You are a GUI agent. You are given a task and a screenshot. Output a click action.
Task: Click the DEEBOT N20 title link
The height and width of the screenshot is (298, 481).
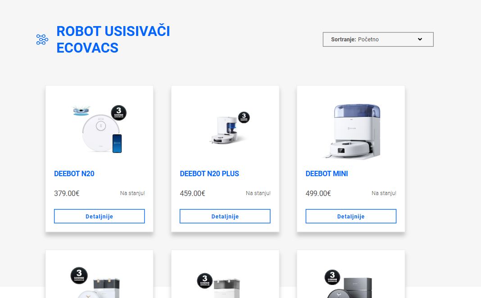pyautogui.click(x=74, y=173)
